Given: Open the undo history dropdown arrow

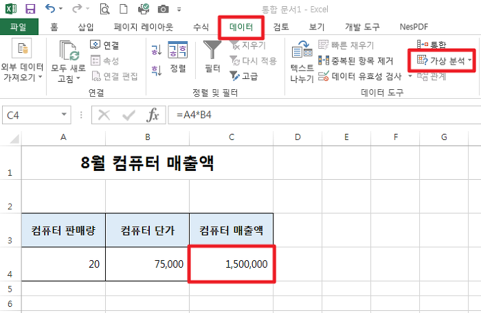Looking at the screenshot, I should [x=60, y=9].
